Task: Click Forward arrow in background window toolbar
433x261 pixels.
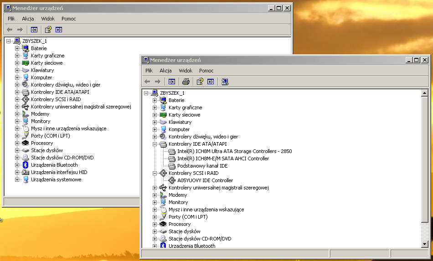Action: 20,30
